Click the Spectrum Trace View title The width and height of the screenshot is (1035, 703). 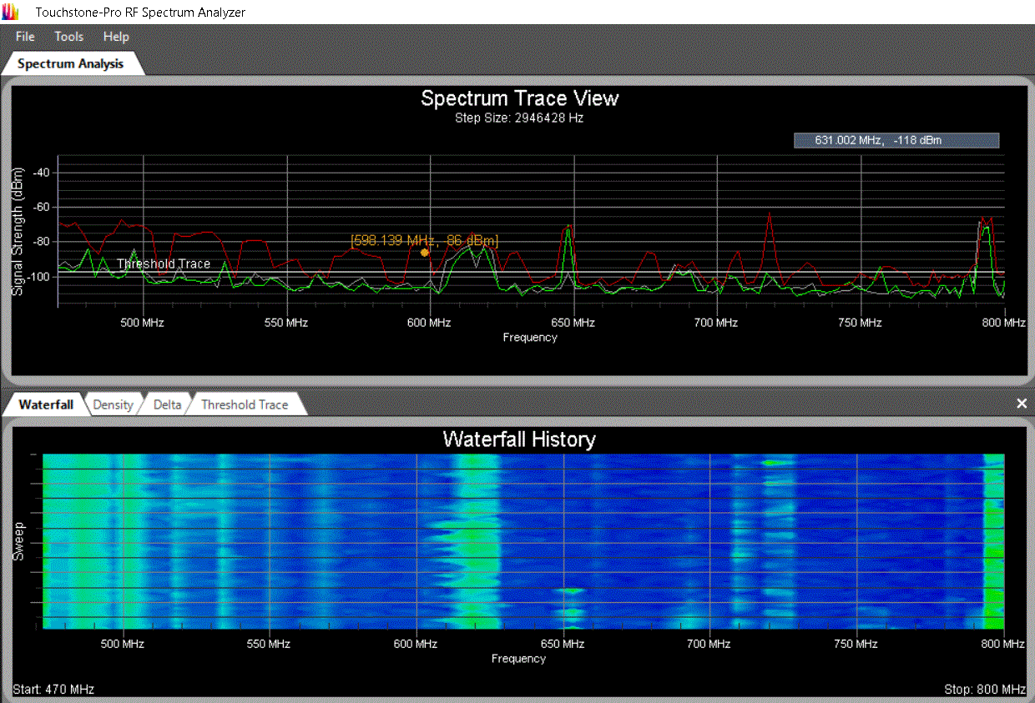tap(520, 98)
